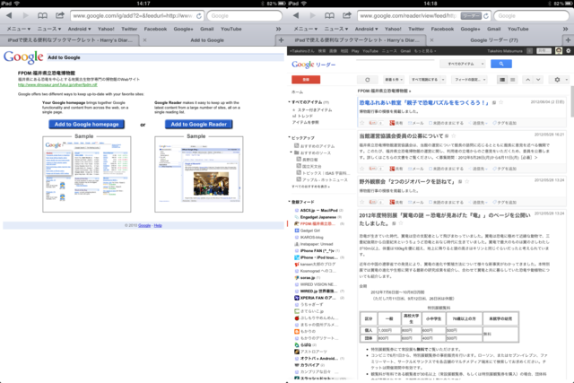Open もっと見る menu in Google bar
Screen dimensions: 574x383
tap(424, 51)
